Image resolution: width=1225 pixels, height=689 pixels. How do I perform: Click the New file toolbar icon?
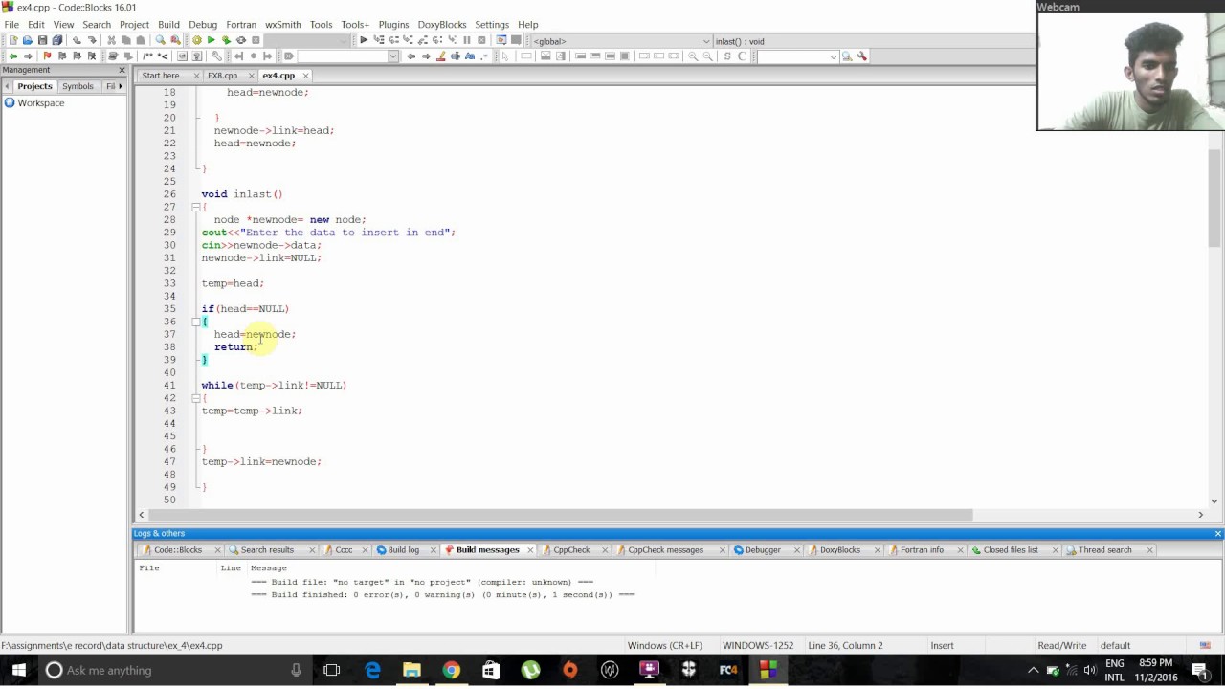13,40
